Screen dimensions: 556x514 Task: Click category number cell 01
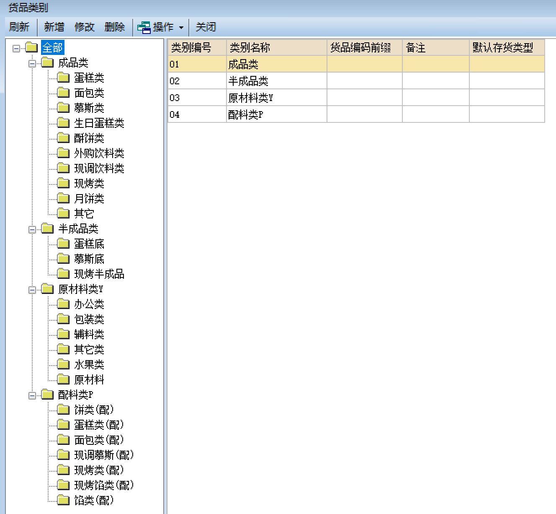click(197, 64)
